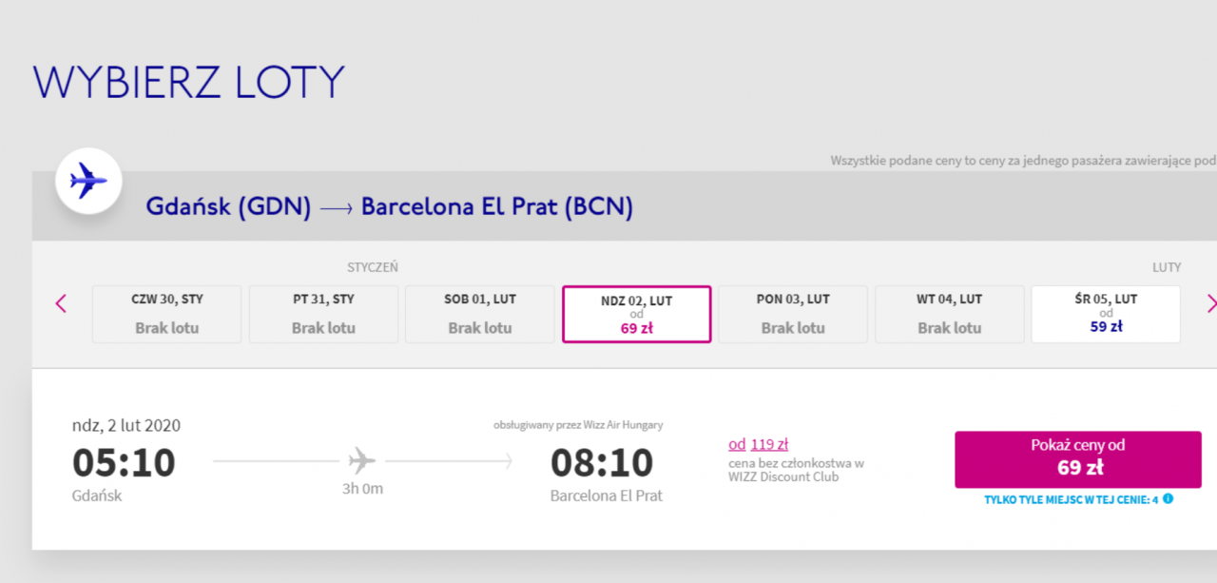Click the info icon beside seats-left notice
Viewport: 1217px width, 583px height.
[1168, 498]
